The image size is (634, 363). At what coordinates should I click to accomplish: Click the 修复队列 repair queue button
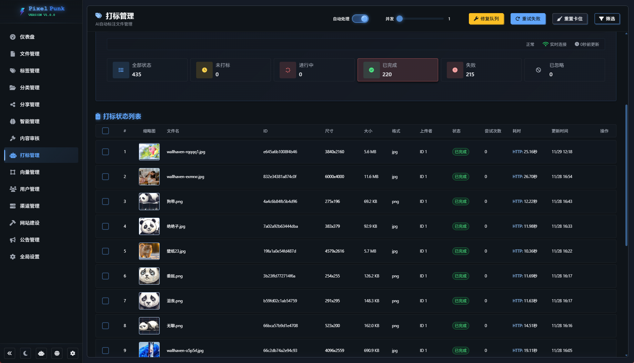click(x=486, y=19)
